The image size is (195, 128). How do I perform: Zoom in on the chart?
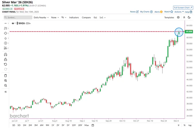pos(5,80)
